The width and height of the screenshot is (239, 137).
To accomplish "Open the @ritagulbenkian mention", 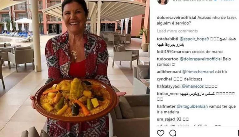I will tap(192, 106).
